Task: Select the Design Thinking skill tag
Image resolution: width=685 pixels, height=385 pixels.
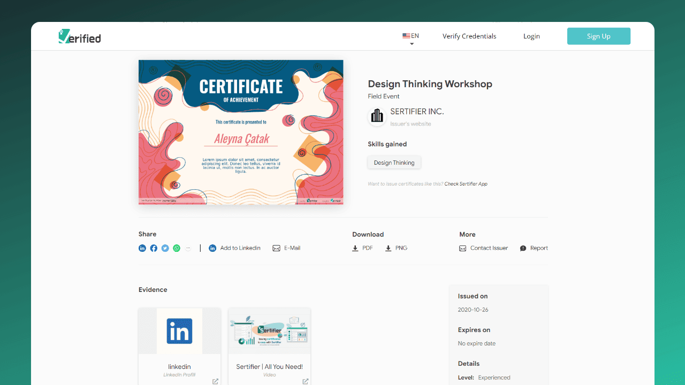Action: [394, 163]
